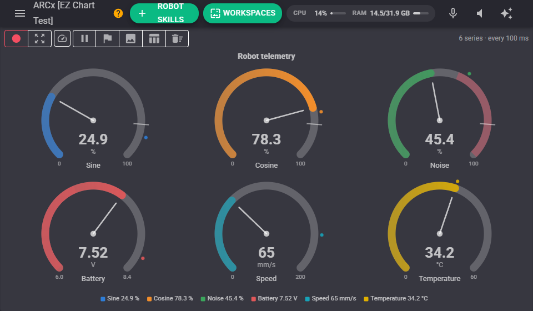Save chart as image icon

click(x=130, y=38)
